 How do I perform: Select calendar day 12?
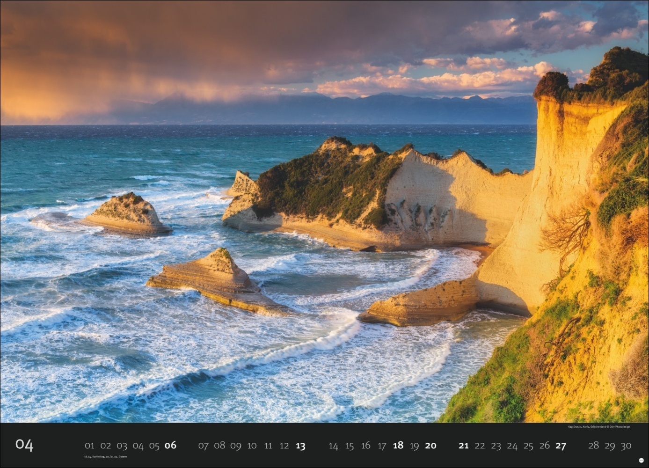coord(284,446)
